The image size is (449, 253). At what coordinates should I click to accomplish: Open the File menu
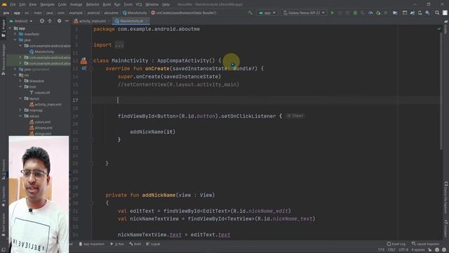click(13, 4)
